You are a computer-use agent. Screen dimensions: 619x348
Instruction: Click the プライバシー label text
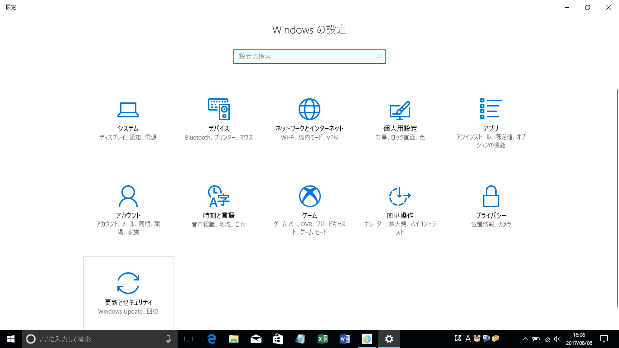tap(491, 216)
